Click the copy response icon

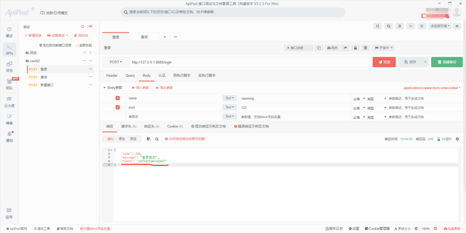click(149, 139)
